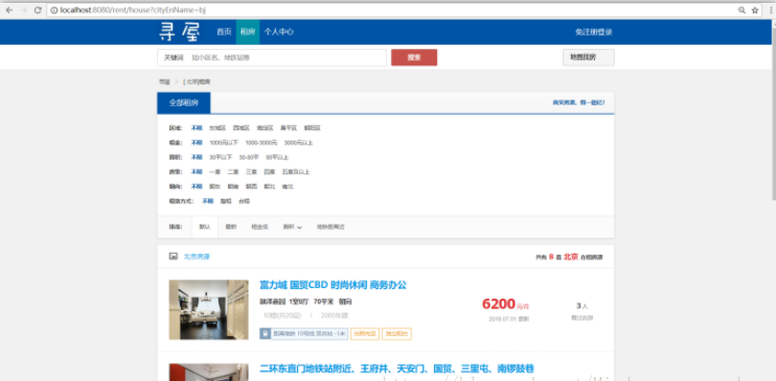Filter region by 东城区
The image size is (776, 381).
coord(217,127)
